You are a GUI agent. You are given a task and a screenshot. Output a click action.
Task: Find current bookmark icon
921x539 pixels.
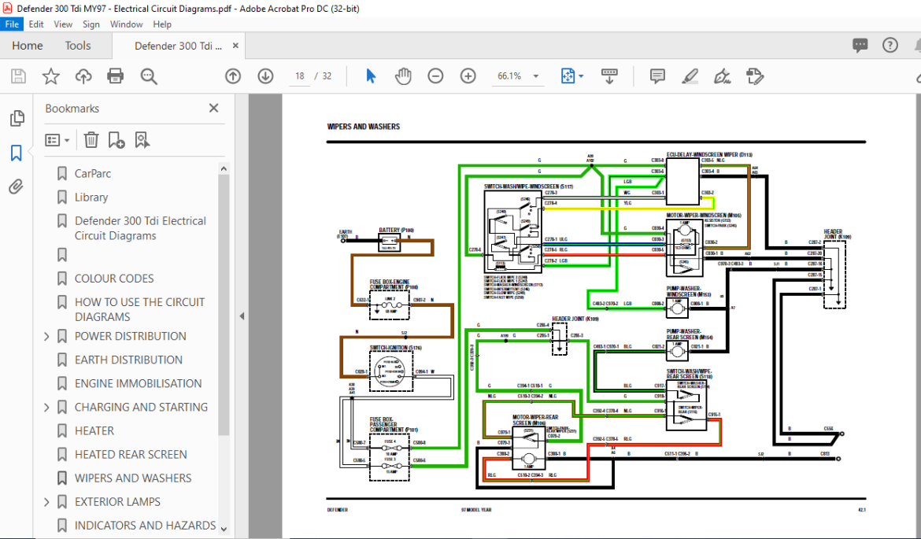[x=142, y=140]
